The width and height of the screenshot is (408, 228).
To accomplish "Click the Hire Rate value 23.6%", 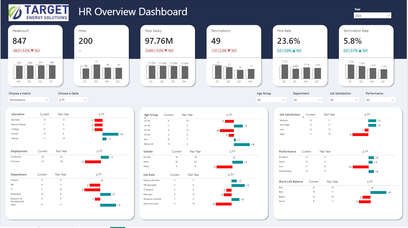I will [289, 41].
